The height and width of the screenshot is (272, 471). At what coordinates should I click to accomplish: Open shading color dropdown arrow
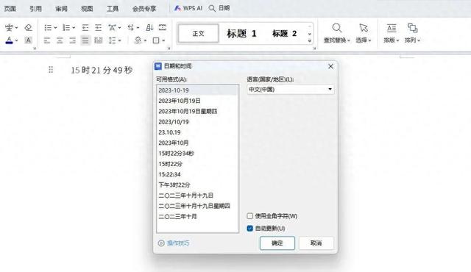[x=146, y=40]
